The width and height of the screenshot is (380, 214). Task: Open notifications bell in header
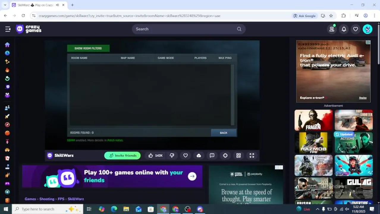coord(344,29)
